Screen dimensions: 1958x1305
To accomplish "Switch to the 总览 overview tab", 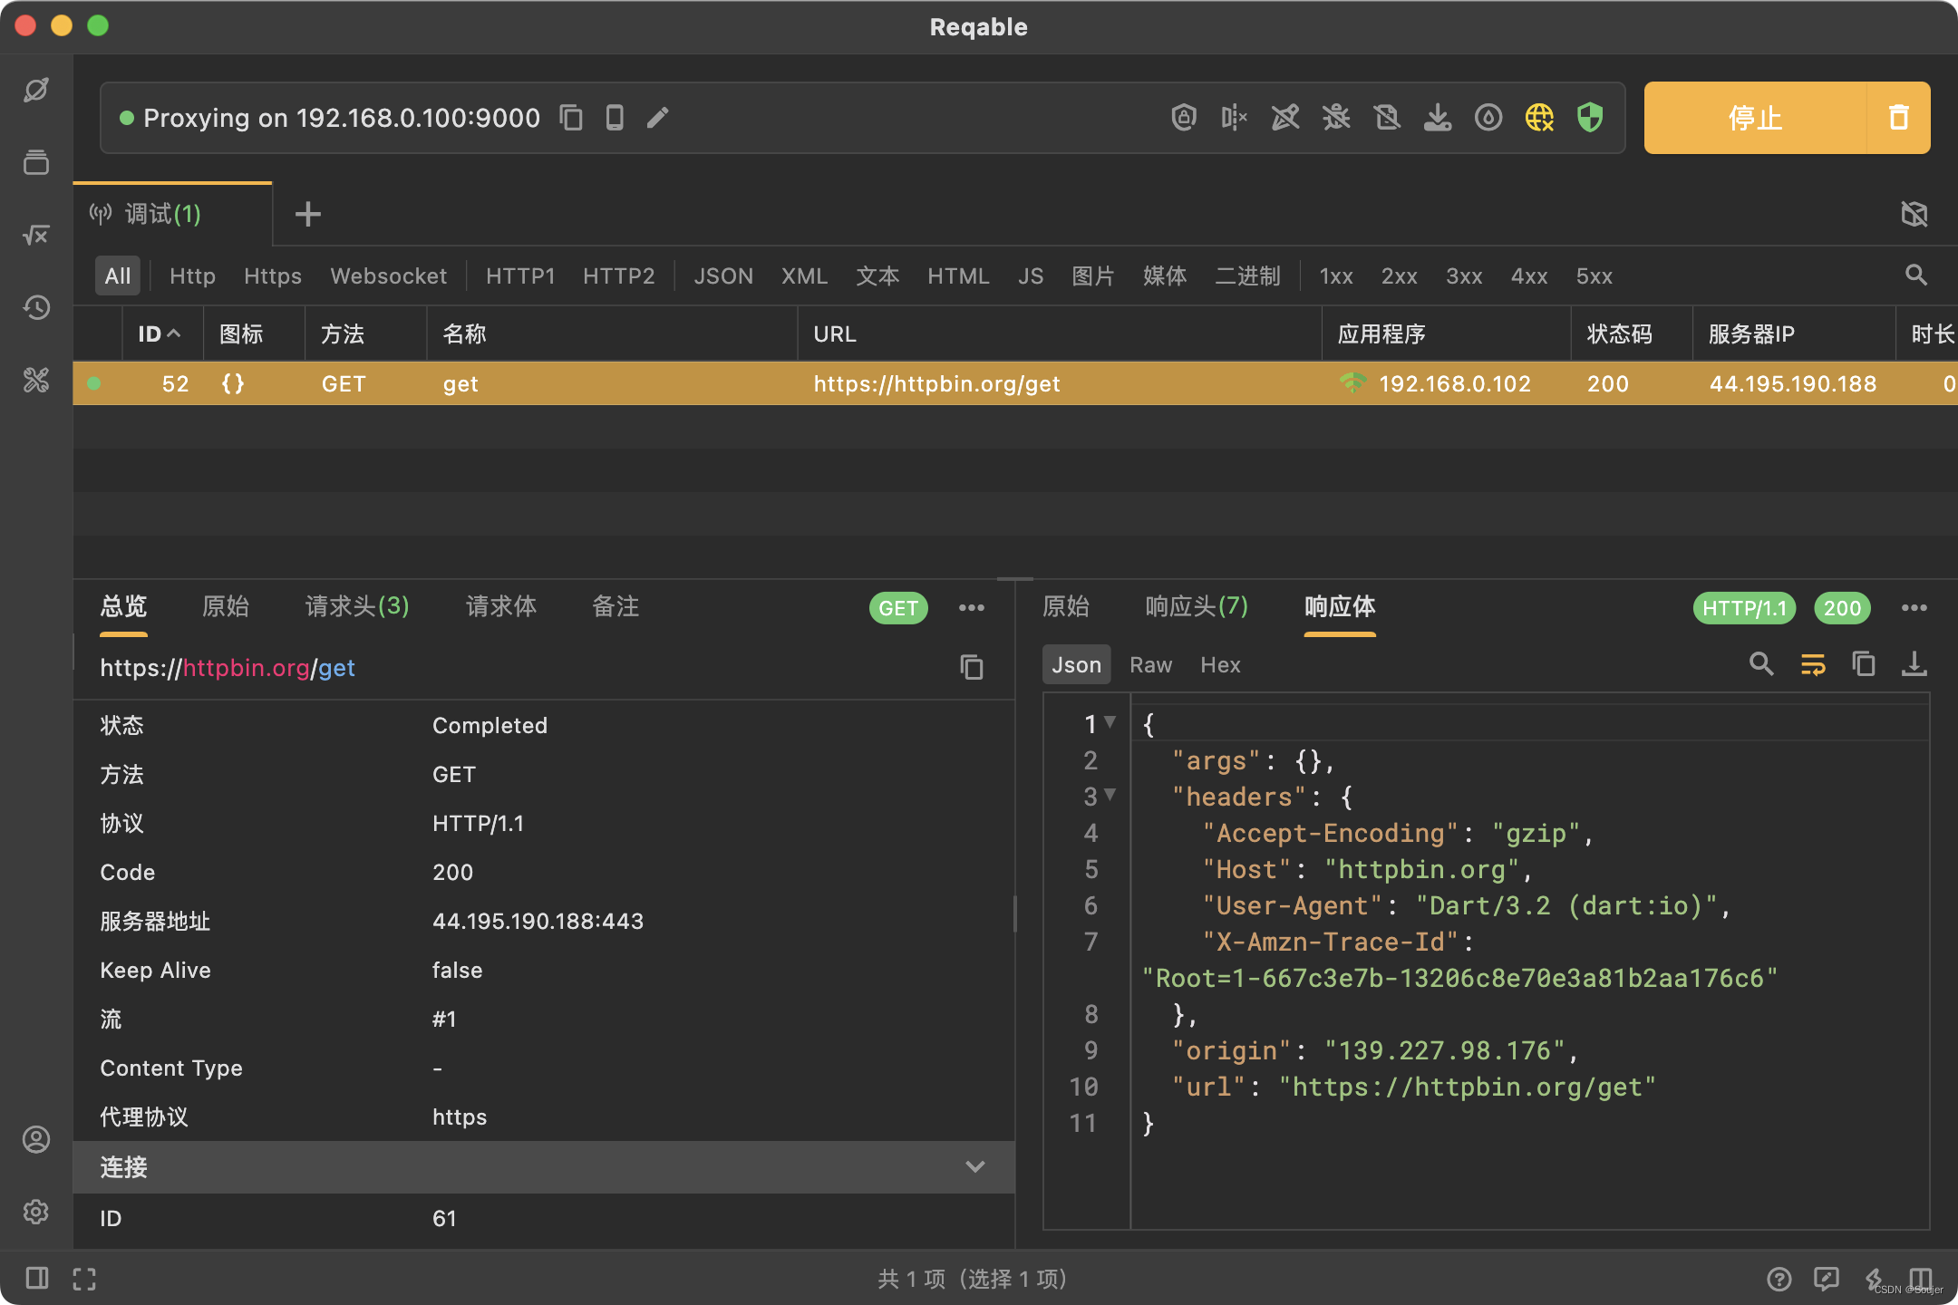I will coord(123,606).
